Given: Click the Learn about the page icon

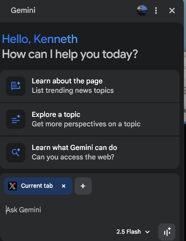Looking at the screenshot, I should tap(15, 86).
